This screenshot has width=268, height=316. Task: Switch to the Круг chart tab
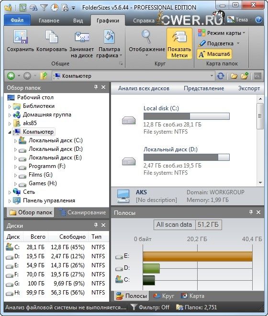[x=164, y=296]
